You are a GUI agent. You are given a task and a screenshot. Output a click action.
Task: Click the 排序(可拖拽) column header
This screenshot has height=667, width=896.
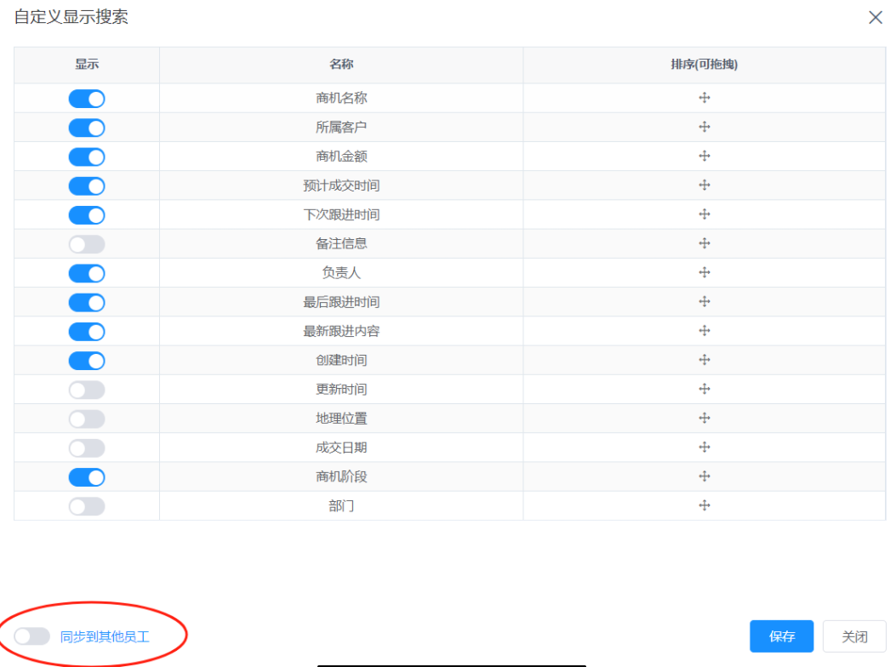click(x=705, y=65)
